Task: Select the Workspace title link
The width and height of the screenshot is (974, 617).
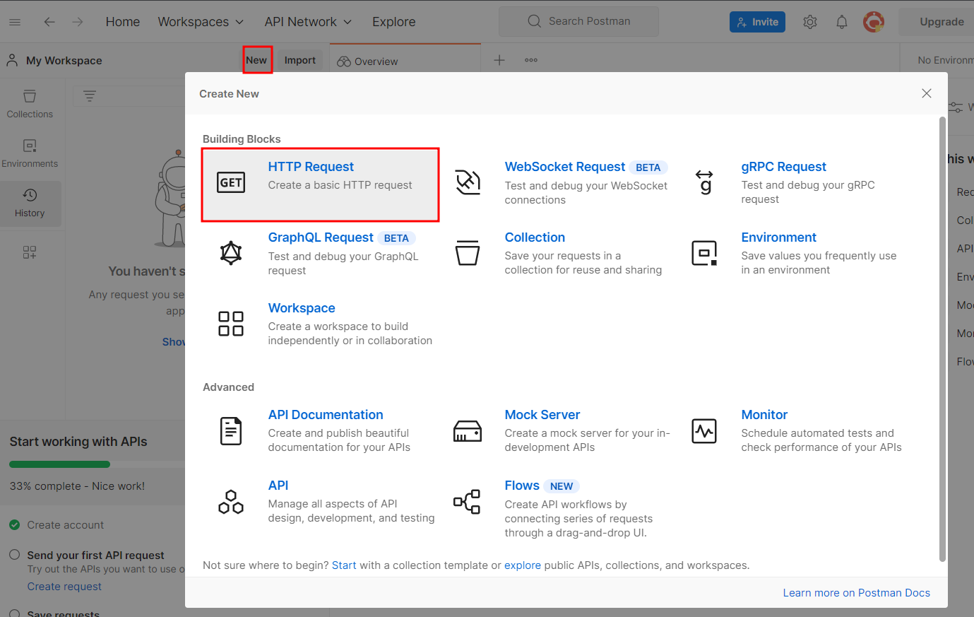Action: tap(302, 308)
